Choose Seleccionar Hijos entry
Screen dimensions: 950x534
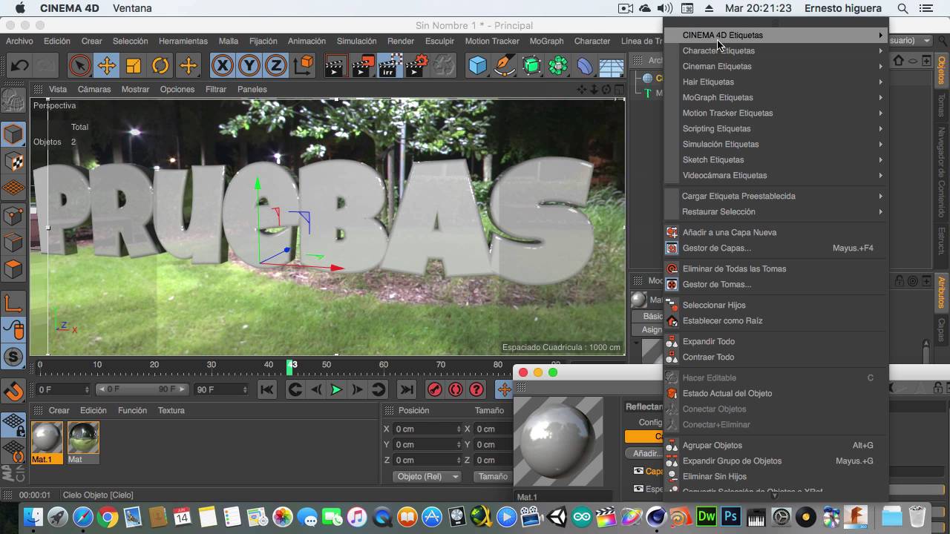coord(776,305)
